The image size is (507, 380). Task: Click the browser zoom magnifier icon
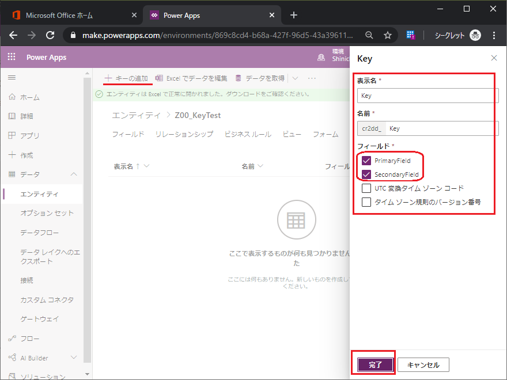click(369, 35)
